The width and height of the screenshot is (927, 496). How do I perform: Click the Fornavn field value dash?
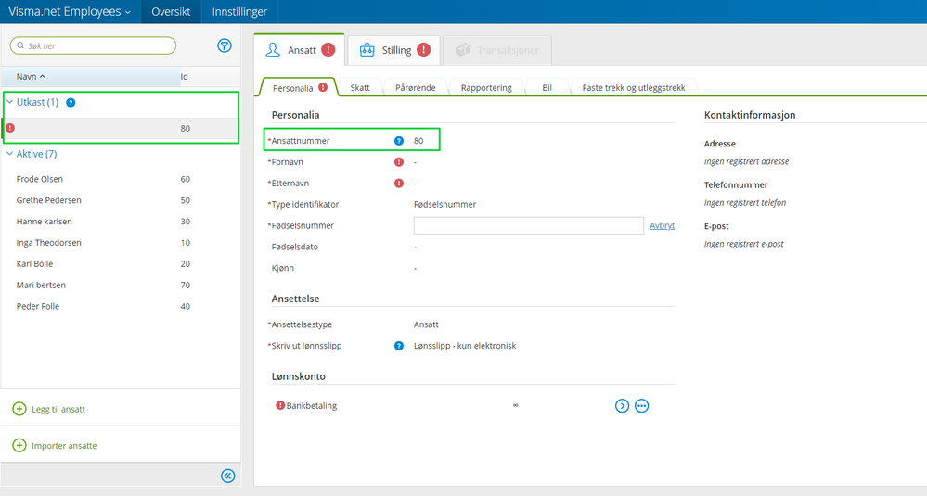(x=415, y=162)
